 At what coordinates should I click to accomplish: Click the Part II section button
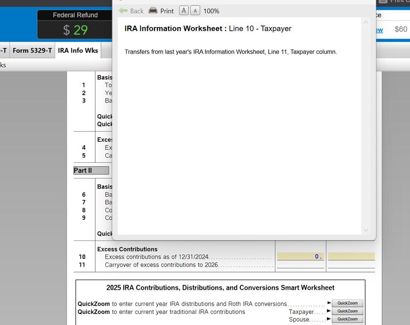coord(91,170)
